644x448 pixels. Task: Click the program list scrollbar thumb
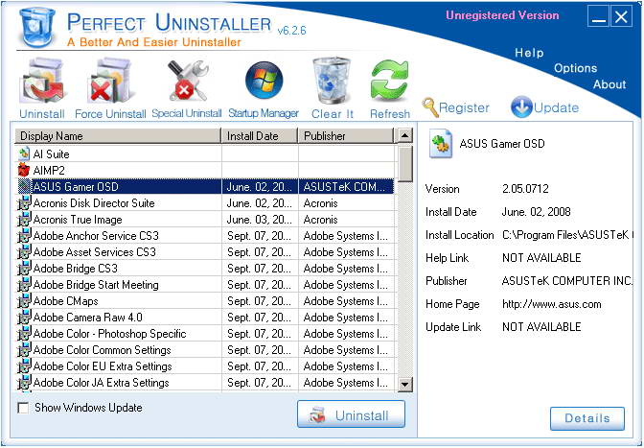(405, 163)
